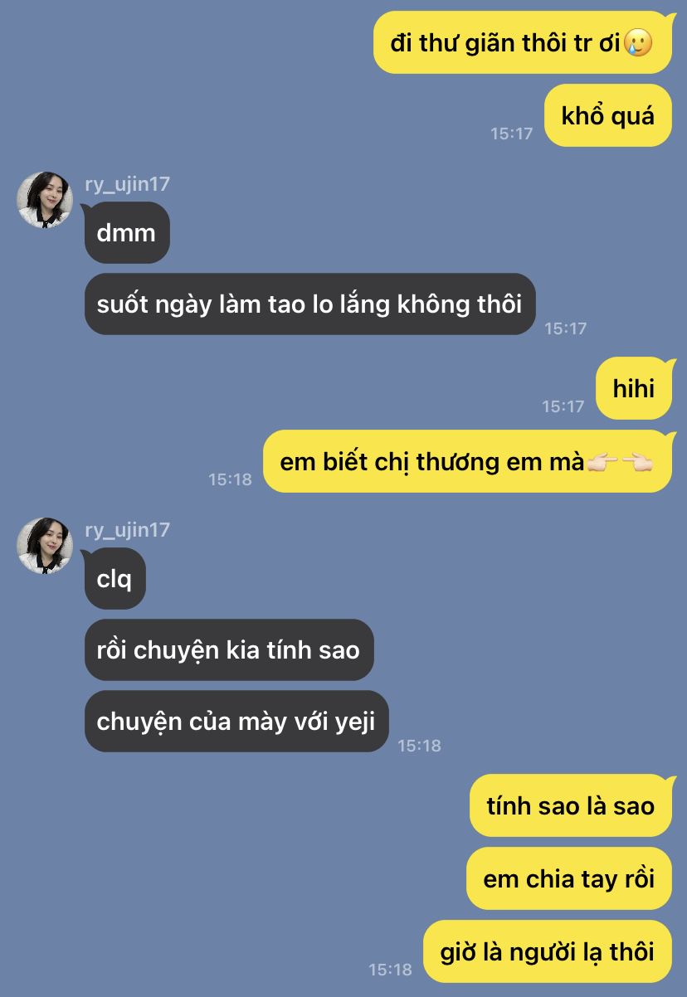Tap ry_ujin17's avatar next to "clq" message
Image resolution: width=687 pixels, height=997 pixels.
(45, 546)
